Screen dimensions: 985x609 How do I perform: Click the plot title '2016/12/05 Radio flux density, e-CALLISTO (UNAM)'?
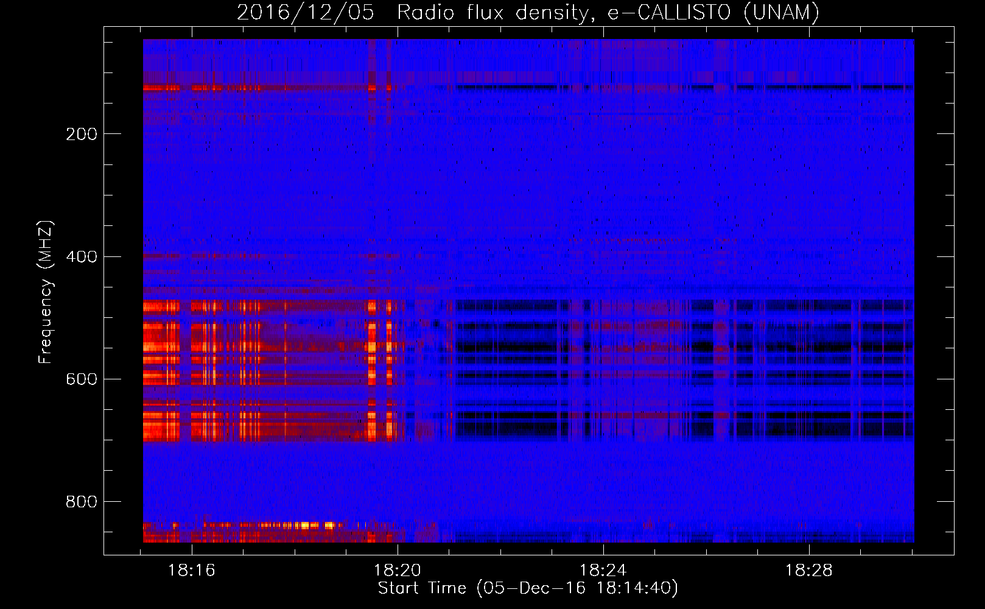click(528, 12)
